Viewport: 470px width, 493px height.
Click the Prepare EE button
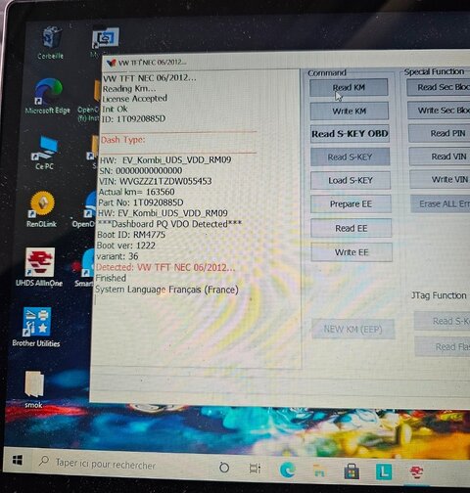(x=351, y=204)
